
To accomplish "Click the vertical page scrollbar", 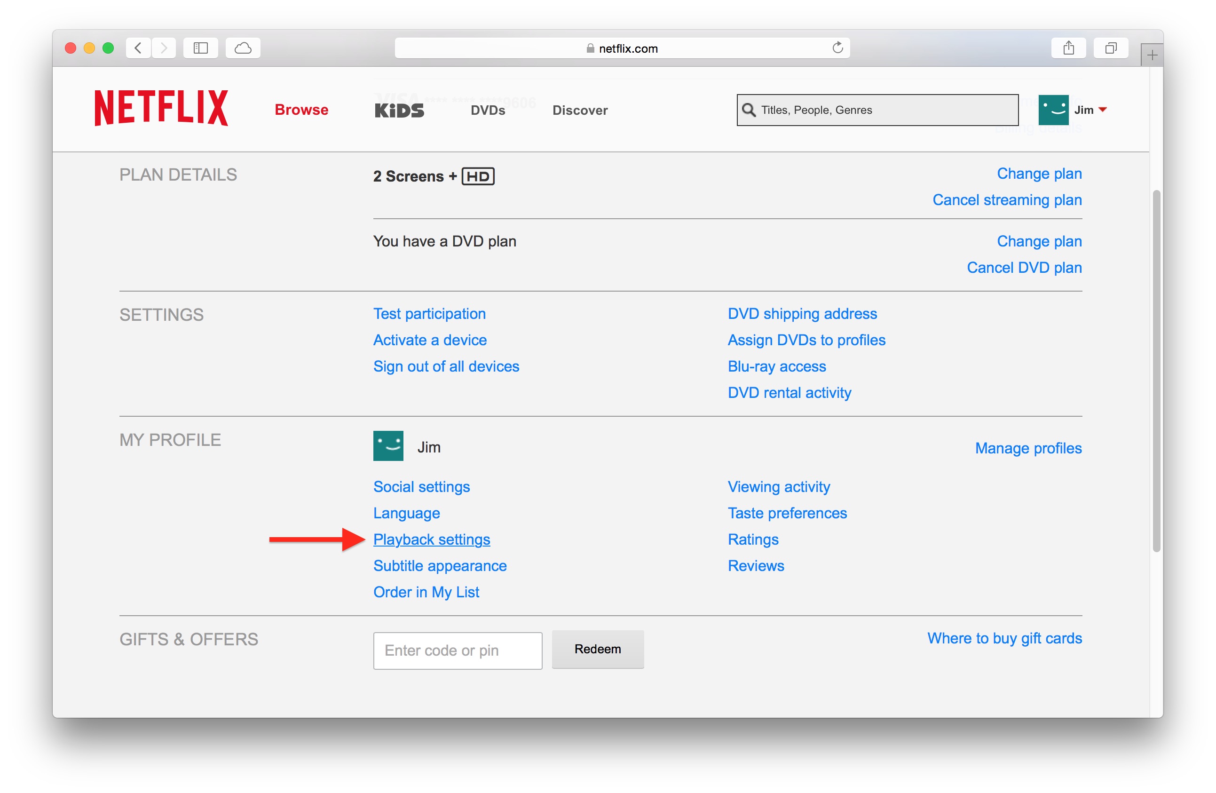I will point(1156,371).
